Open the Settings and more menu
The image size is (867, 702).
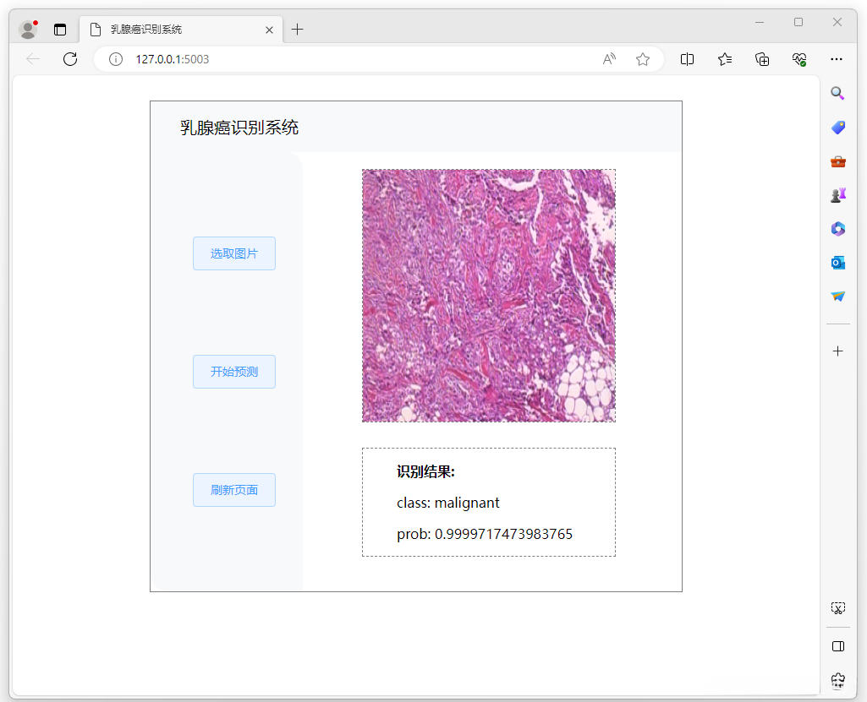point(837,59)
